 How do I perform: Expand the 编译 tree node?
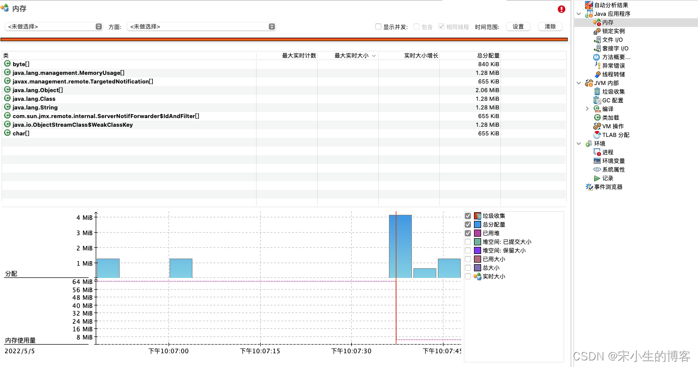point(587,109)
